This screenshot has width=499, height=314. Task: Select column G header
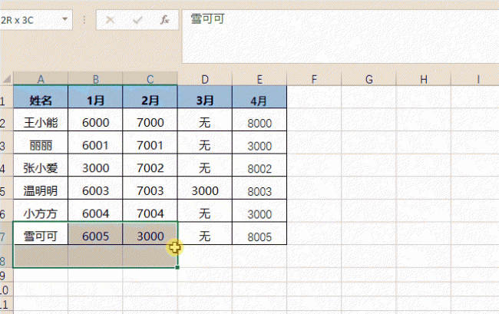tap(368, 79)
